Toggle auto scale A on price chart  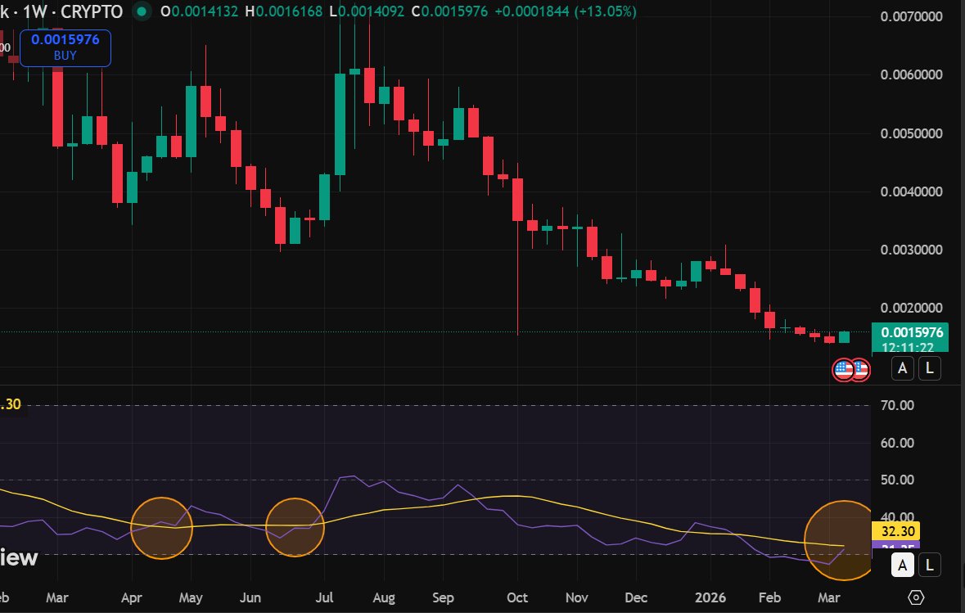pos(902,368)
